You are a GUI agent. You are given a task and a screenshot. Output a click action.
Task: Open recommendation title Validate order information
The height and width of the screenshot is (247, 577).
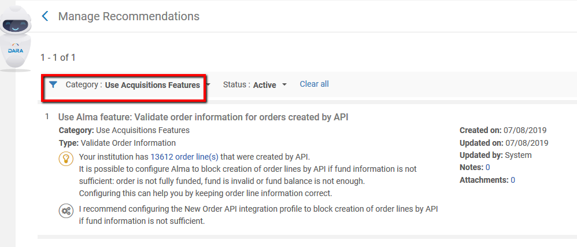(x=203, y=117)
